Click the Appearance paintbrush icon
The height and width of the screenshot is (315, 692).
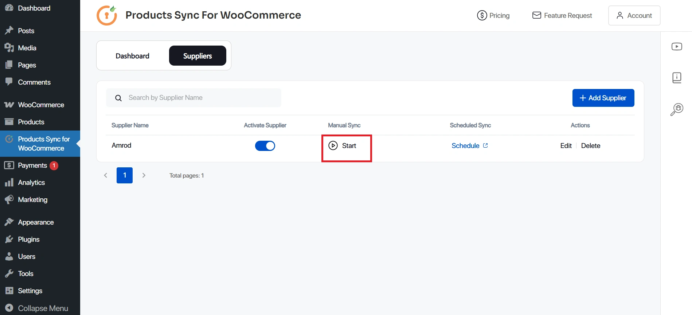point(9,222)
